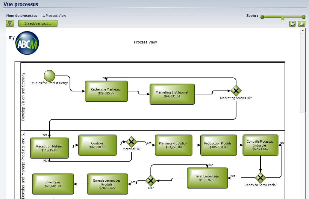
Task: Click the No label below Reception Matière
Action: tap(45, 161)
